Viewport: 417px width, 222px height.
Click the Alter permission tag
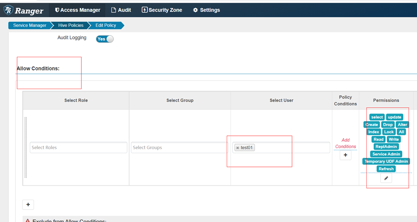pyautogui.click(x=402, y=124)
